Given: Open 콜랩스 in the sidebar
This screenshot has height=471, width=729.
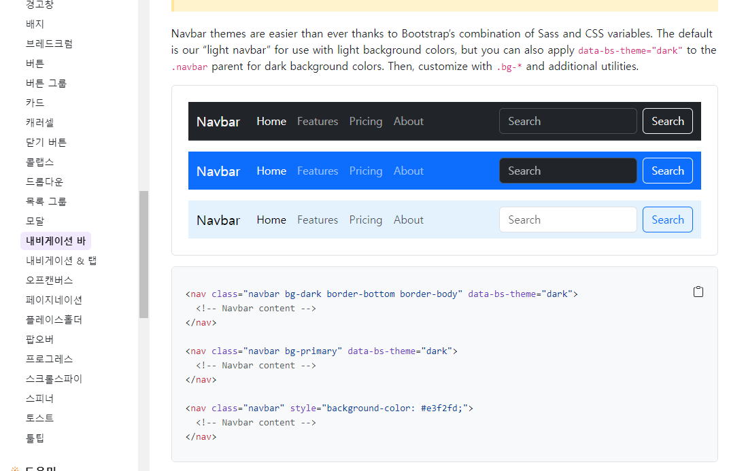Looking at the screenshot, I should coord(40,162).
